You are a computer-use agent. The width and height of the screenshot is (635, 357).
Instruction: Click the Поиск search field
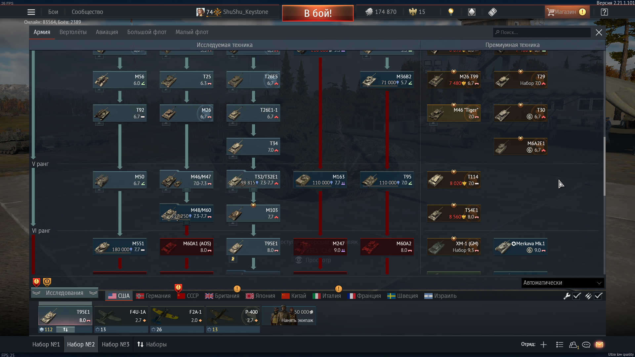point(542,32)
